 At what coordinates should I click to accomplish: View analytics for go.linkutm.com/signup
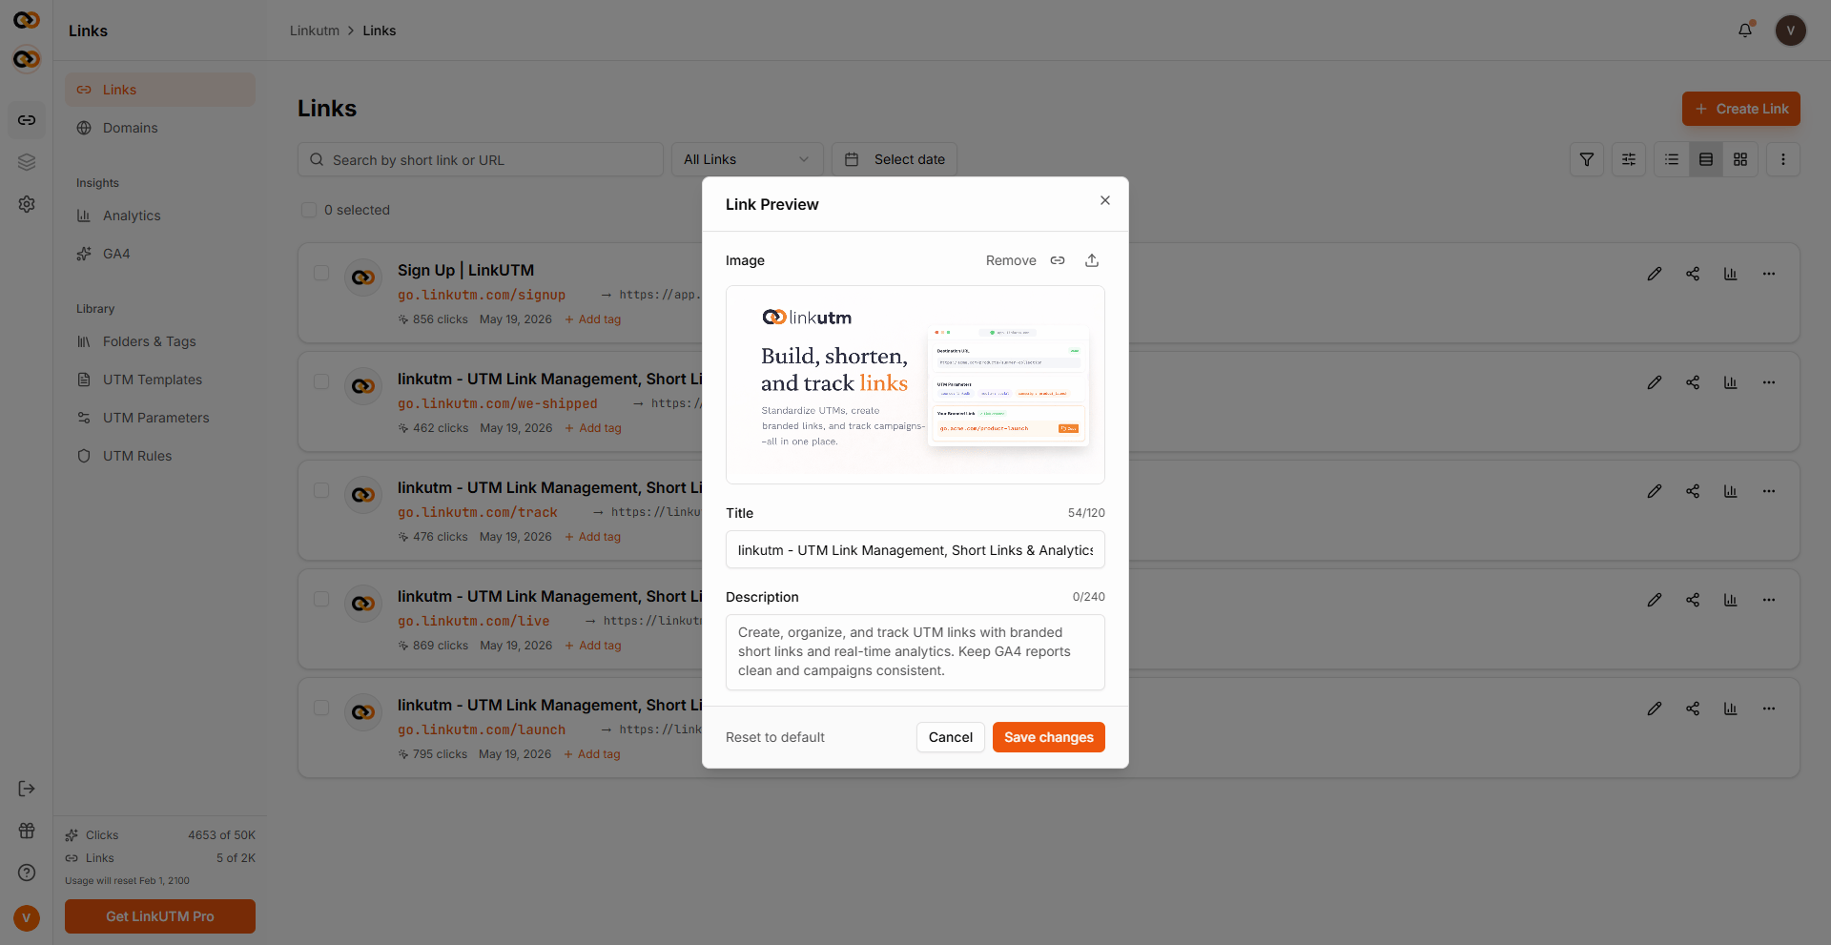pos(1731,274)
